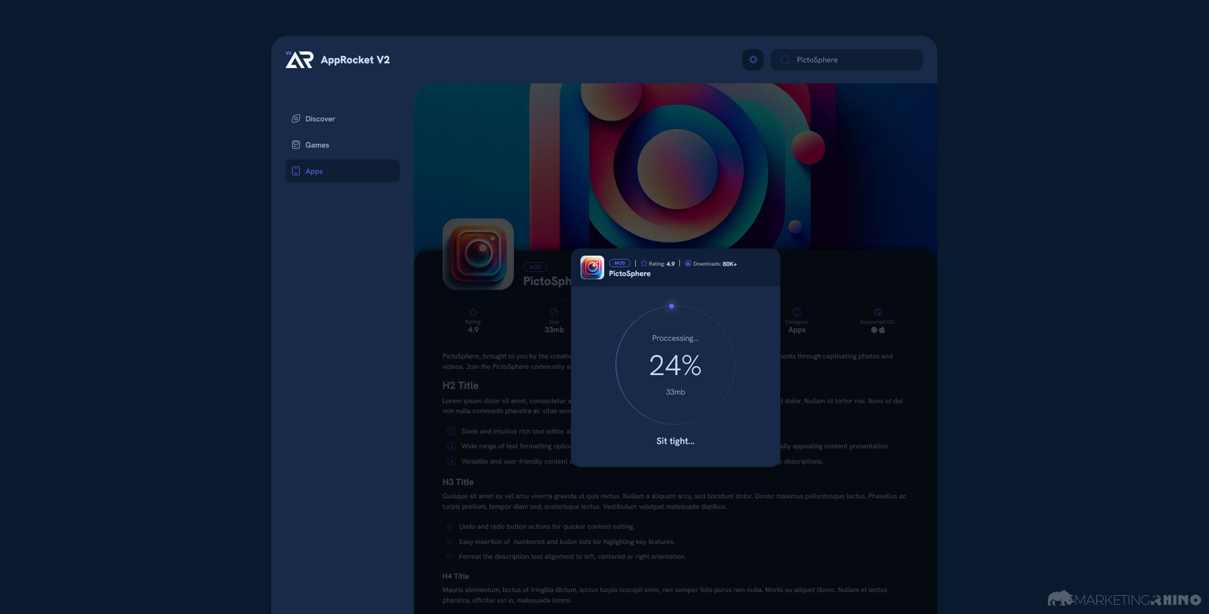
Task: Click the Apps phone icon in sidebar
Action: click(x=296, y=171)
